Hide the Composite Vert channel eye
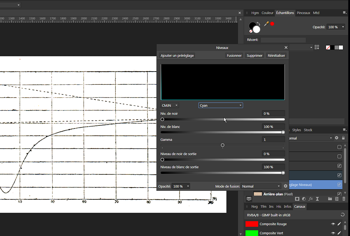The height and width of the screenshot is (236, 350). click(333, 233)
